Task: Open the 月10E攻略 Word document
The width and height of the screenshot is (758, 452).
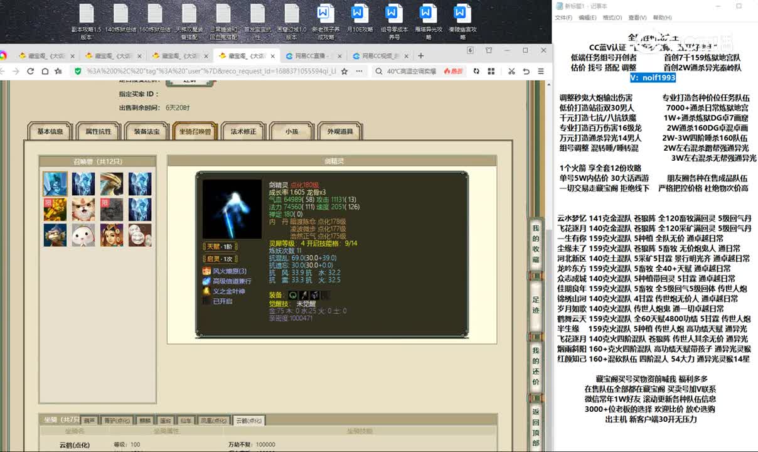Action: [x=360, y=19]
